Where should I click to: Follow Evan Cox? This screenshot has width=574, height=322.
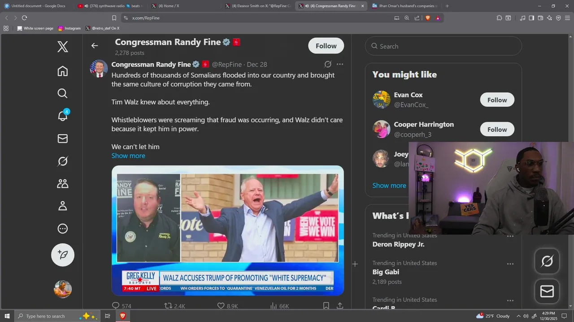coord(497,100)
